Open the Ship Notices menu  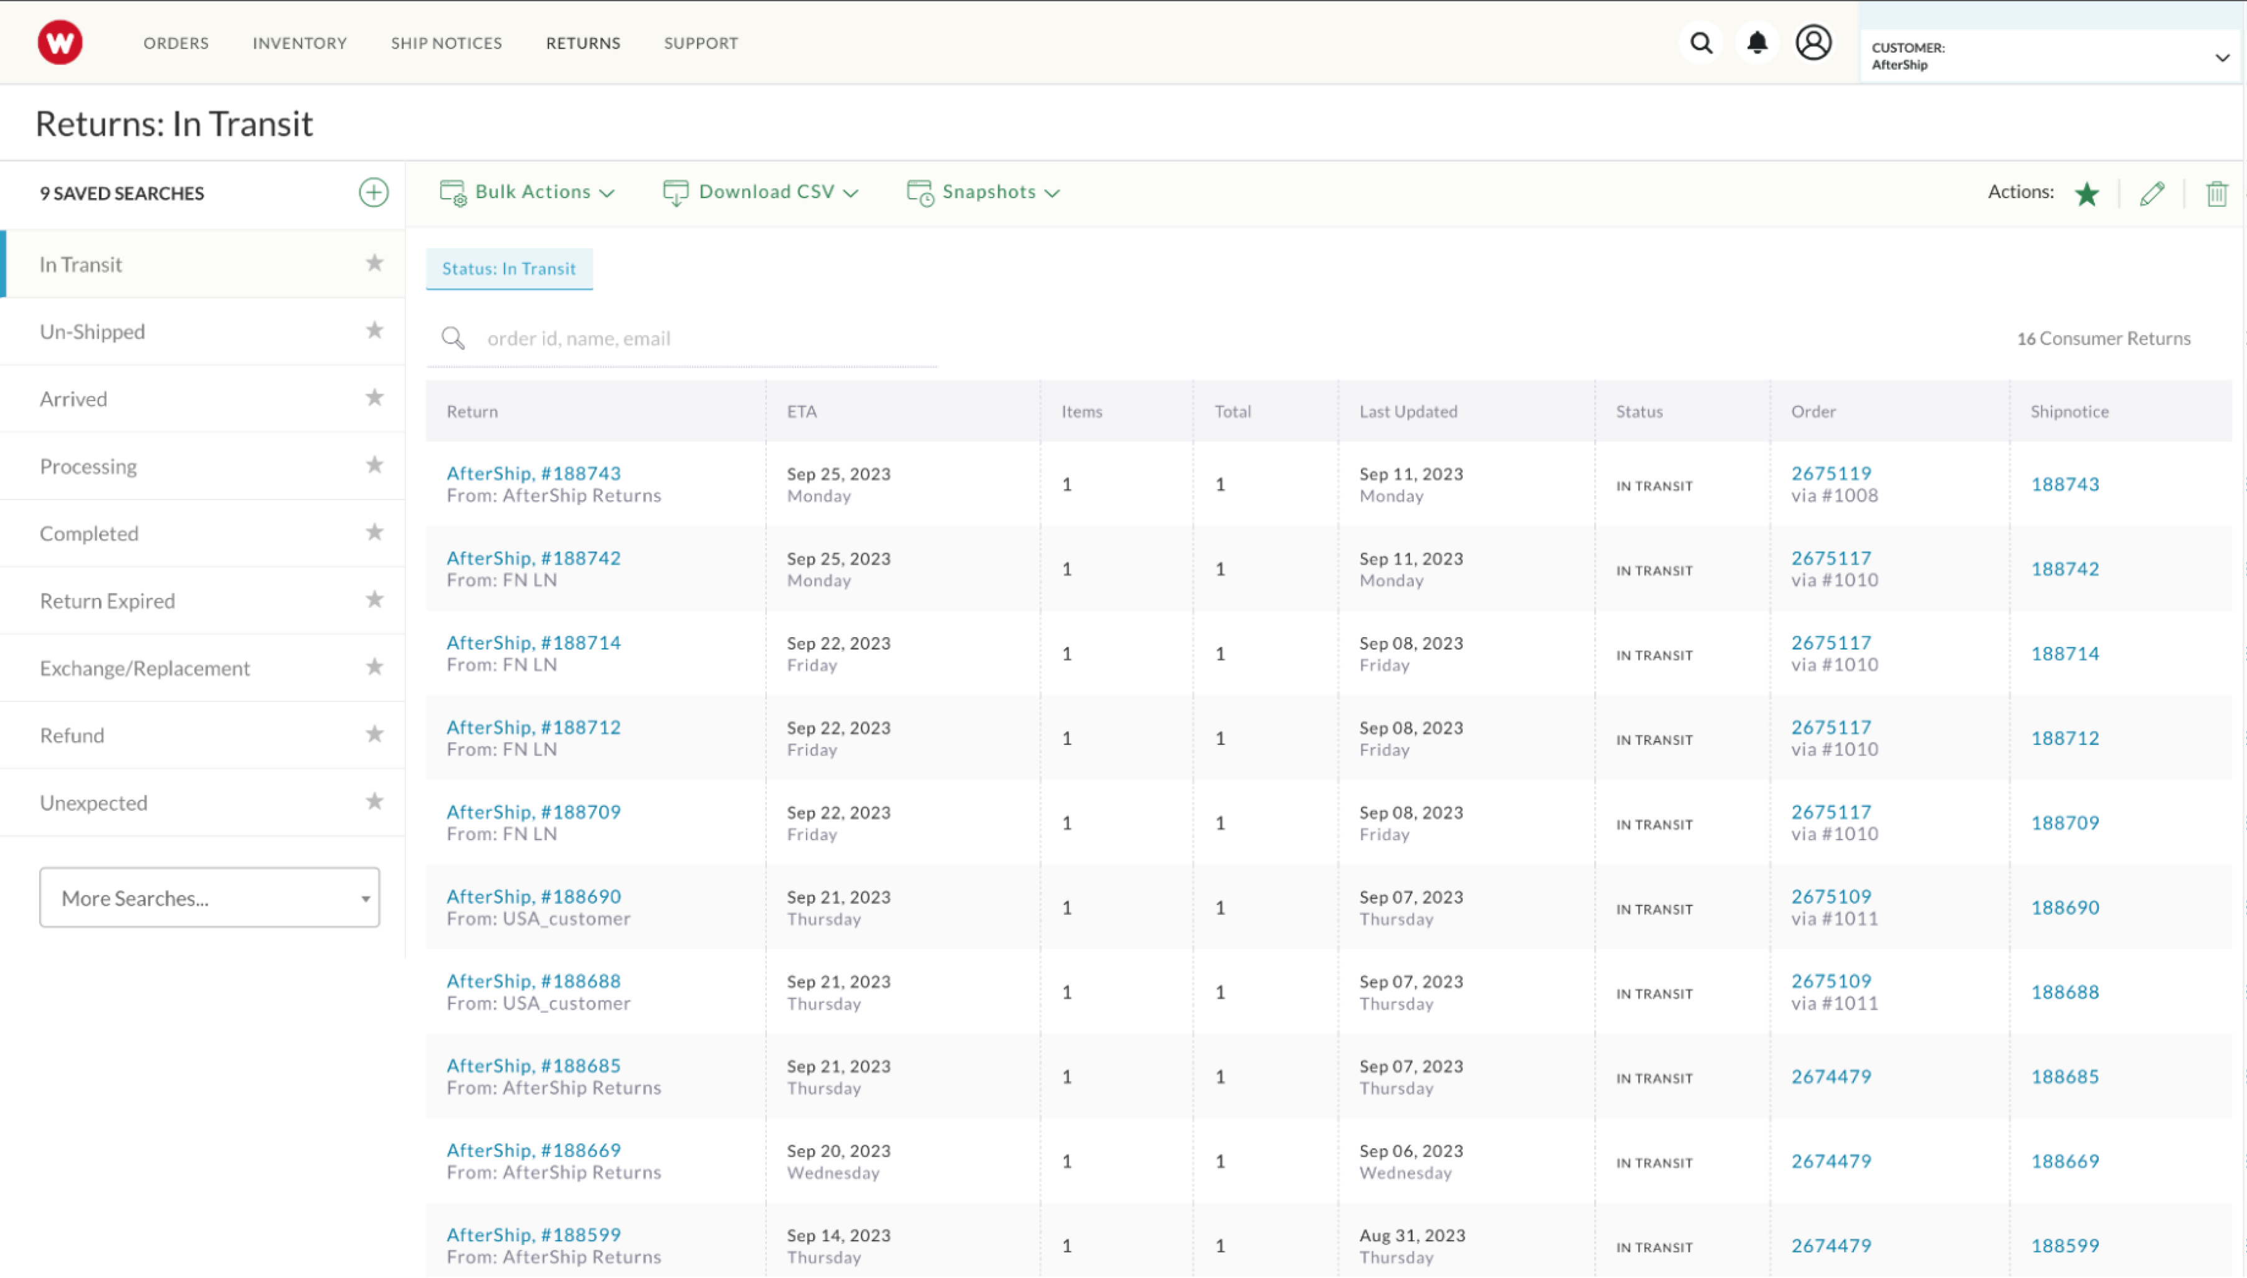(x=447, y=43)
